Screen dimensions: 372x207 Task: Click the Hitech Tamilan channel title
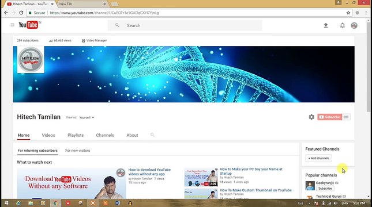[39, 117]
